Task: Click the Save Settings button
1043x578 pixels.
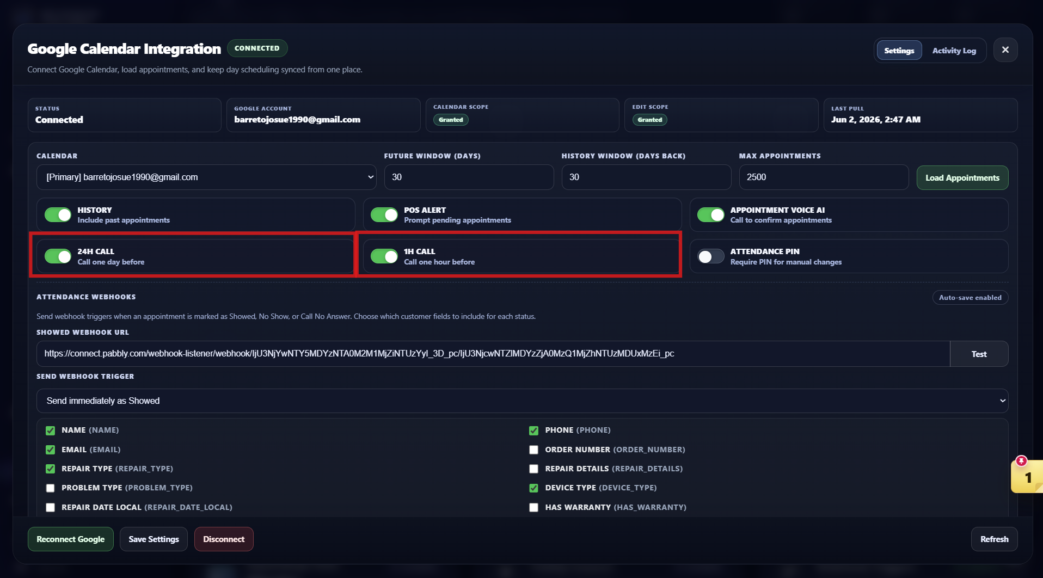Action: (154, 539)
